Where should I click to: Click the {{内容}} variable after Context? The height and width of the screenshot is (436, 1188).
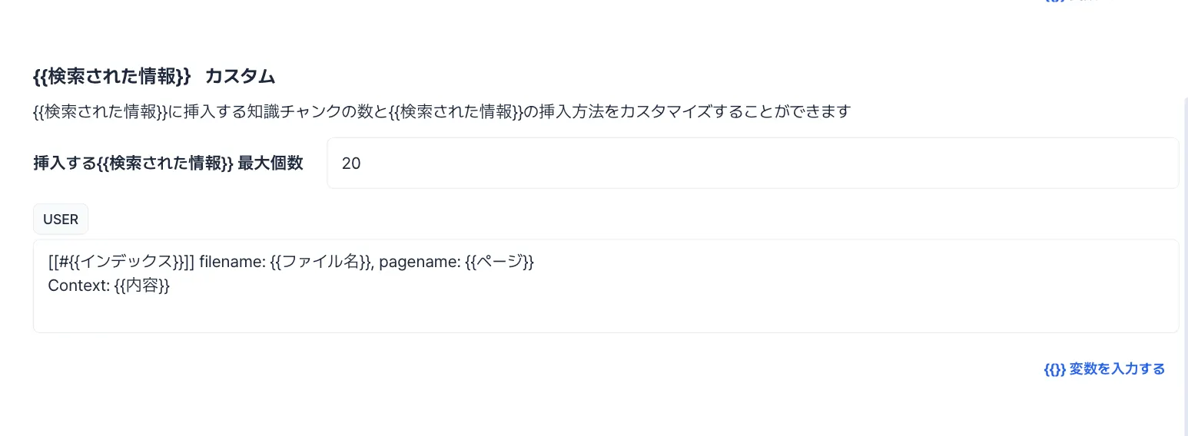[143, 286]
